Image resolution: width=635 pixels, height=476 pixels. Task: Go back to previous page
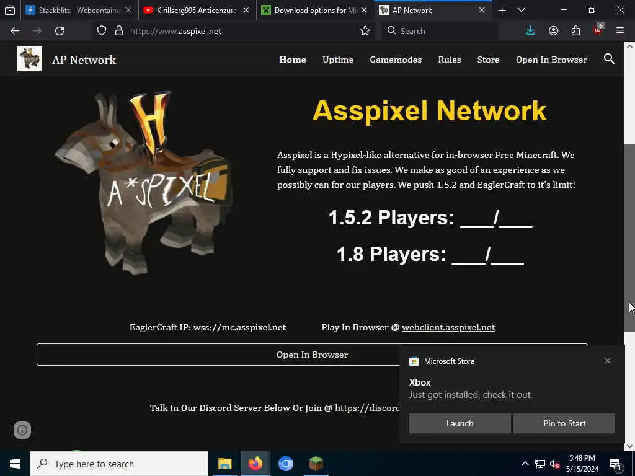point(15,31)
